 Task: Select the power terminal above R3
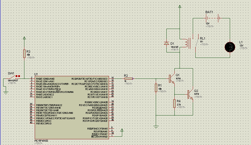coord(24,38)
